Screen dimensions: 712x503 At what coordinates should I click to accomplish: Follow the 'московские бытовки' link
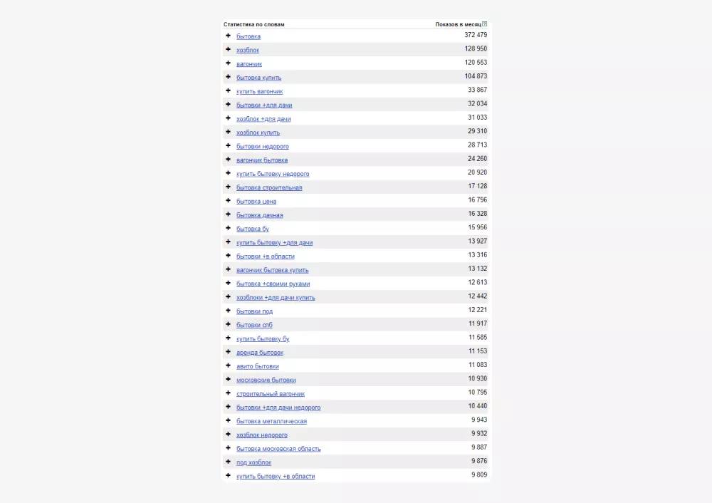click(x=266, y=380)
